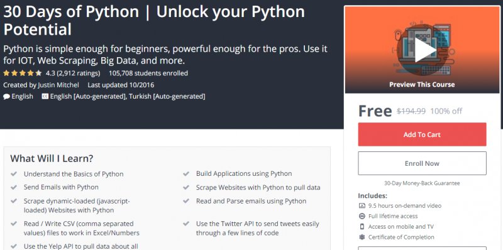Click the Free price label
This screenshot has width=503, height=250.
coord(375,111)
